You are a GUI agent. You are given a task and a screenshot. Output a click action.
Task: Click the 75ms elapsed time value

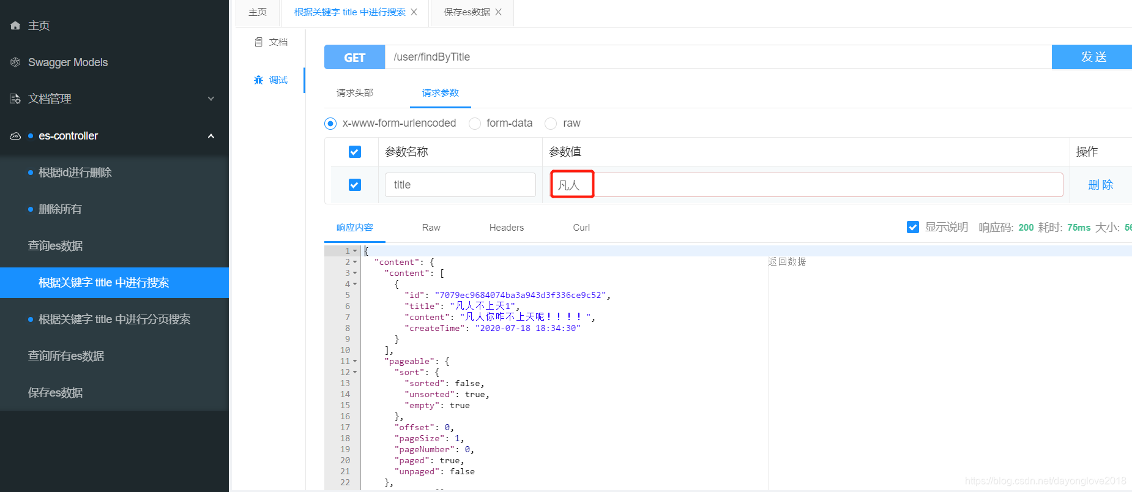pyautogui.click(x=1079, y=228)
